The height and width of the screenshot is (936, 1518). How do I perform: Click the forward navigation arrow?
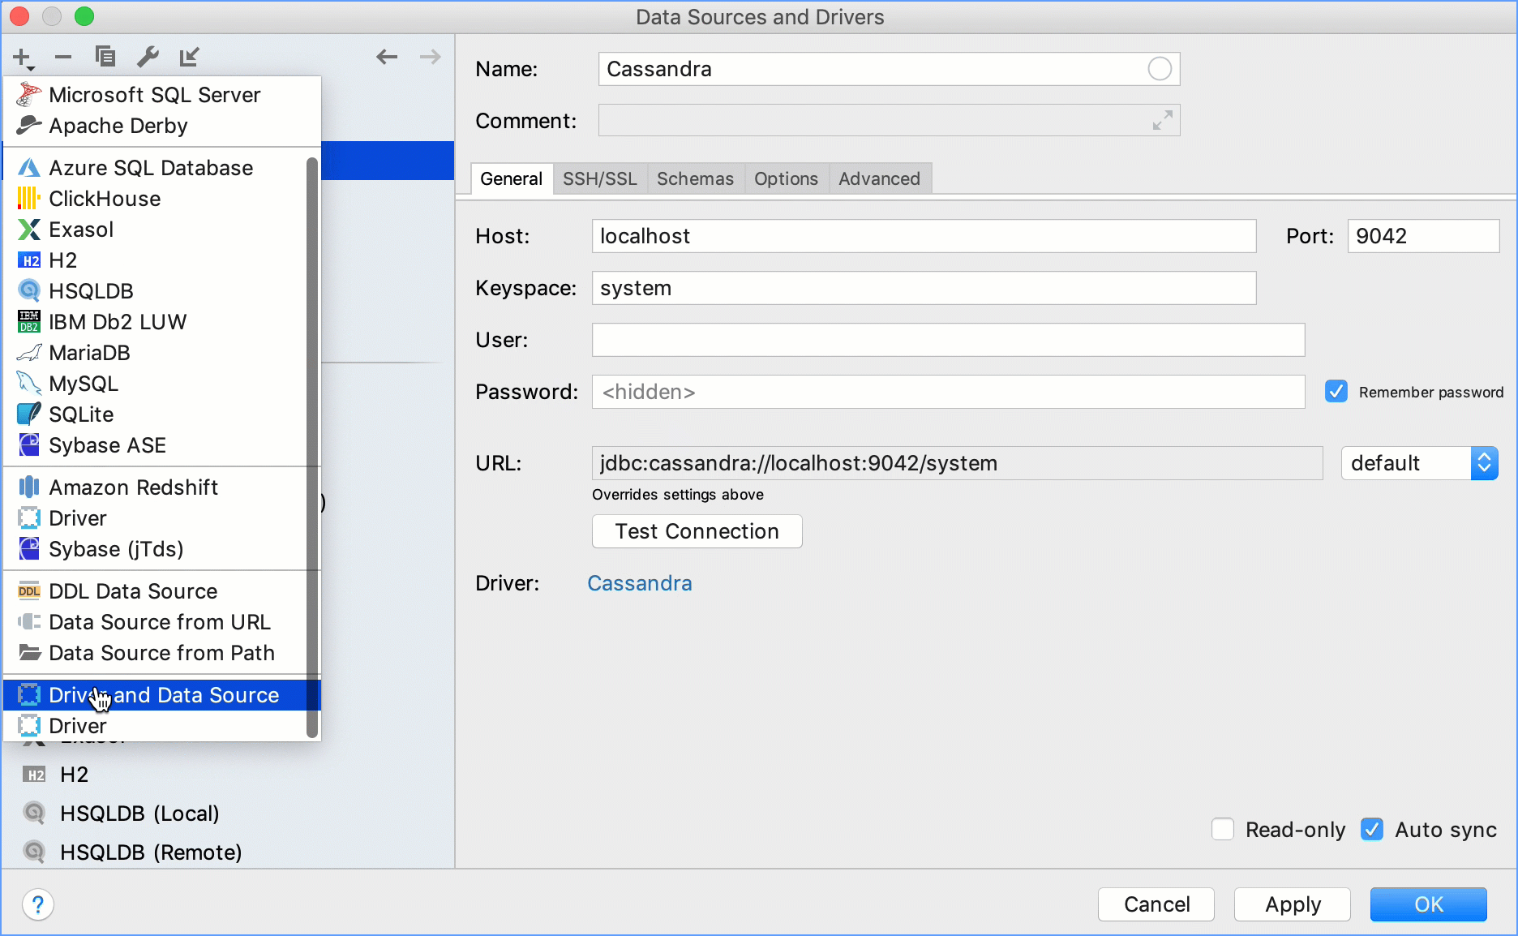[430, 57]
